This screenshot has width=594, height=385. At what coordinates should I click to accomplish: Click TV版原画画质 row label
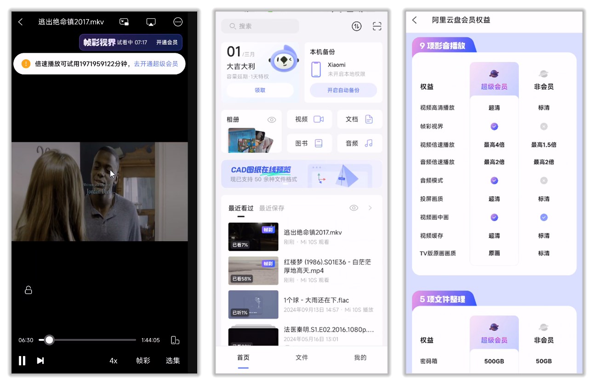pyautogui.click(x=438, y=253)
